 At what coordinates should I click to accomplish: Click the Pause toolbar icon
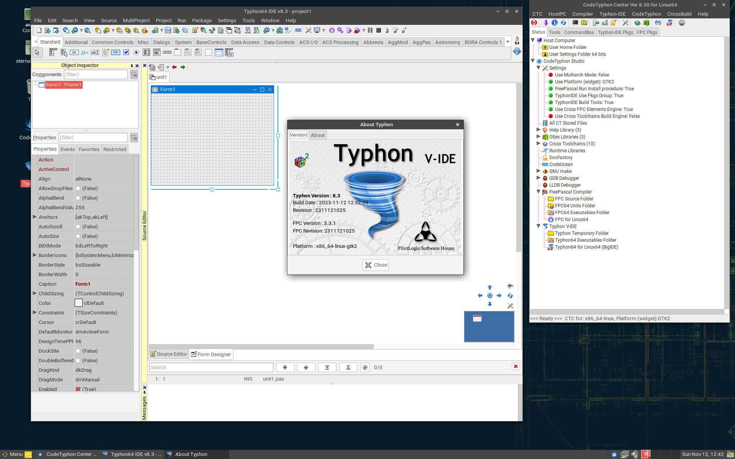370,30
